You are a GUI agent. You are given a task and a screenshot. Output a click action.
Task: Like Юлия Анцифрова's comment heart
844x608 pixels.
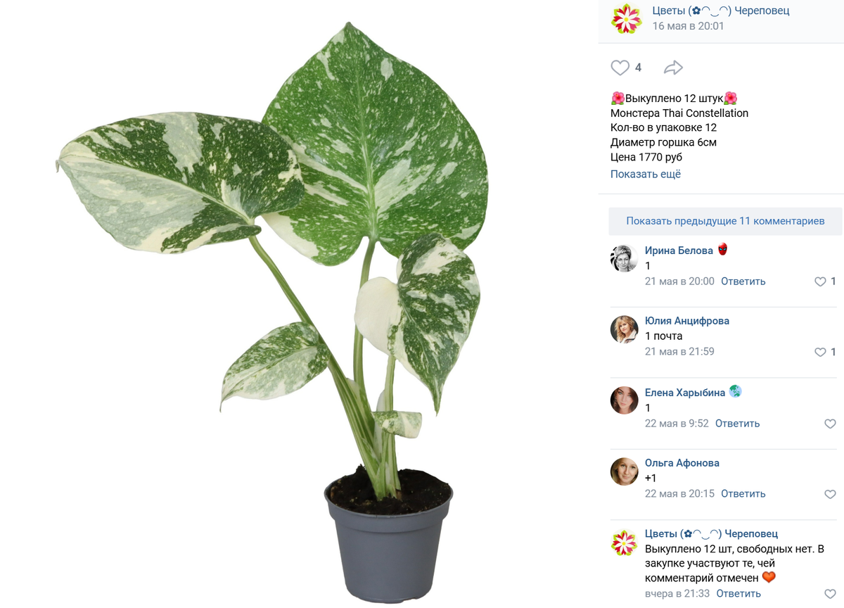click(820, 352)
